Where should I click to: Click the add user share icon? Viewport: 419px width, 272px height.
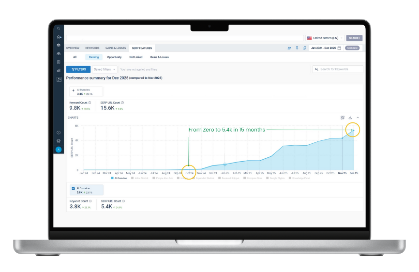289,48
